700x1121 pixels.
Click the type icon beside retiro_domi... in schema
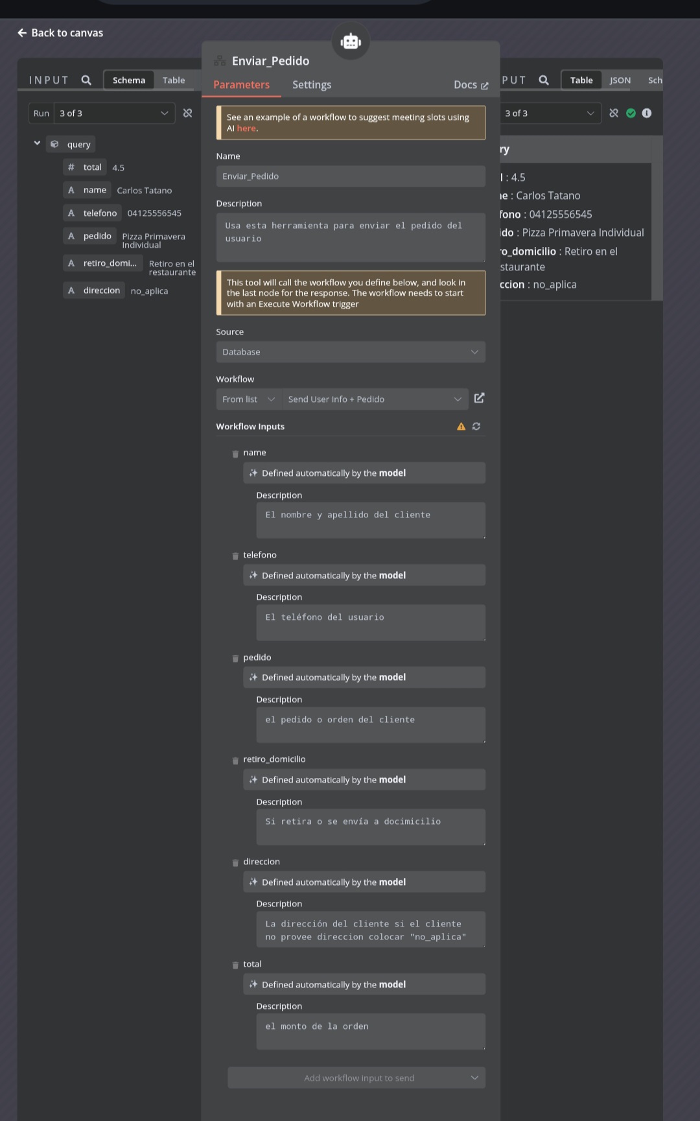71,263
